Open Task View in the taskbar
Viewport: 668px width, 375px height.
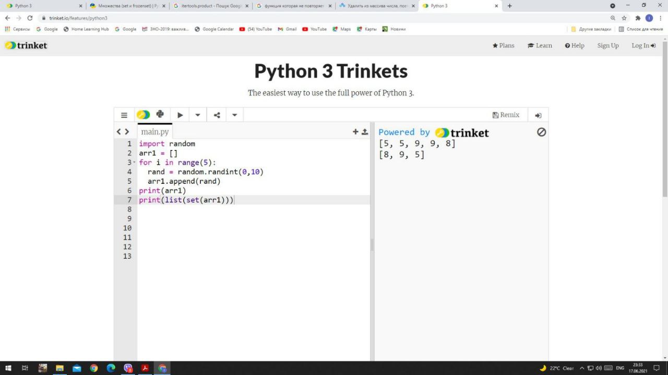[x=25, y=368]
